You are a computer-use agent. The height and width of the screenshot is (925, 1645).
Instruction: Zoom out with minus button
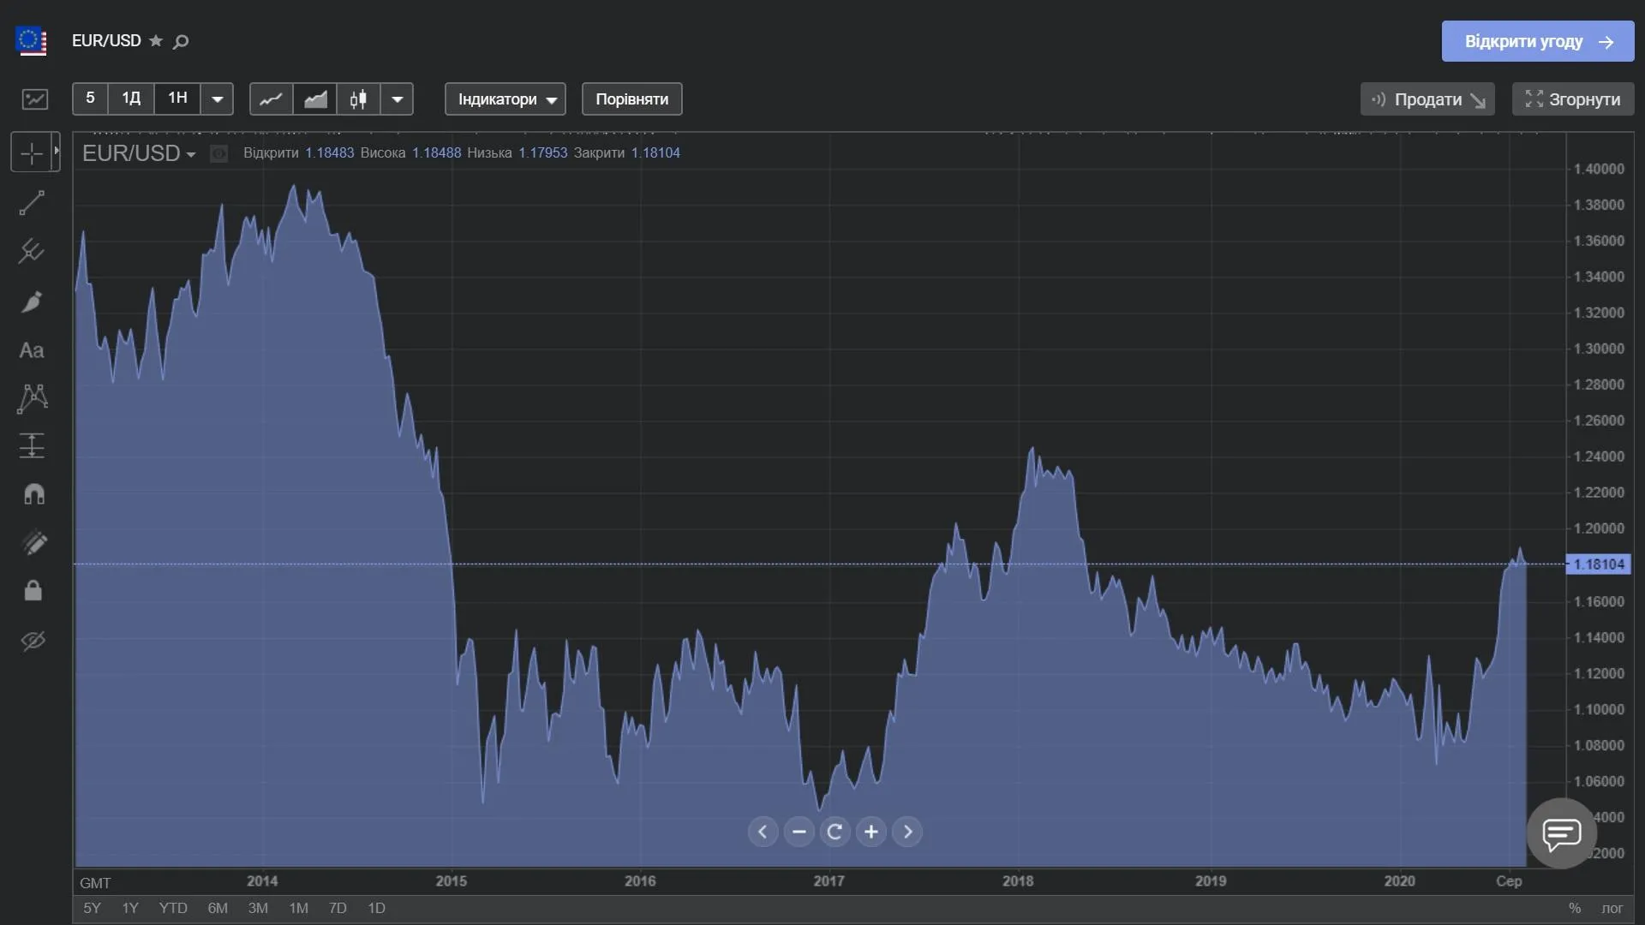coord(799,832)
